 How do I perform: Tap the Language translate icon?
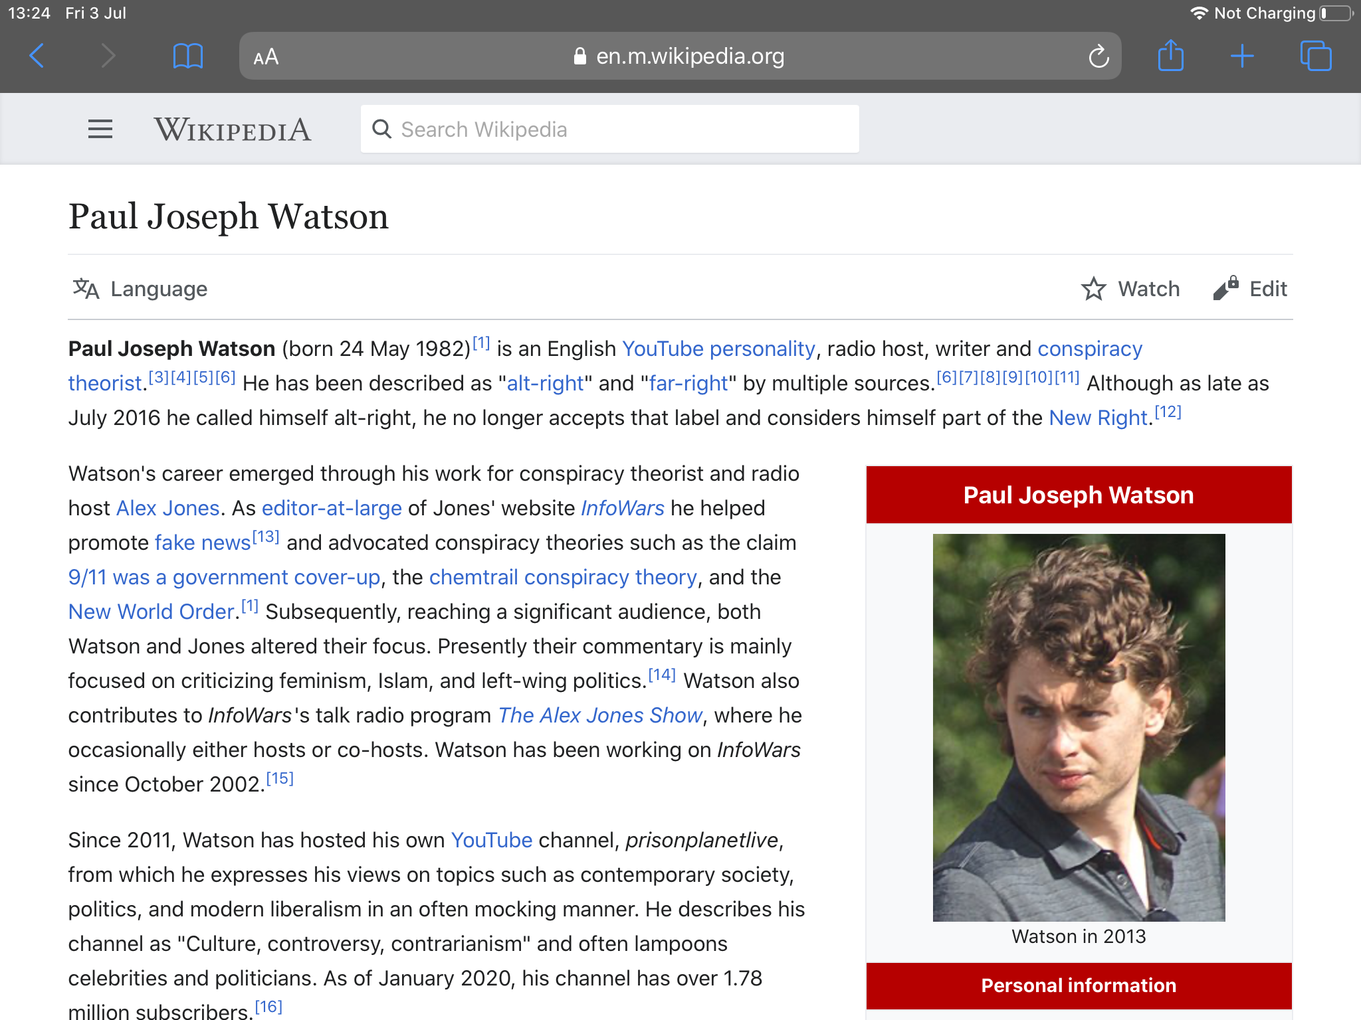click(86, 289)
